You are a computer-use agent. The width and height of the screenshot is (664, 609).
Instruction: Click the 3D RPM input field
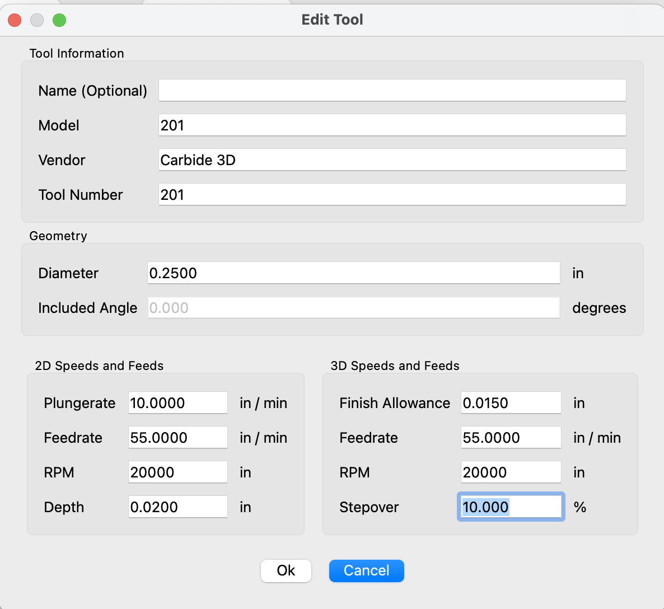coord(511,472)
